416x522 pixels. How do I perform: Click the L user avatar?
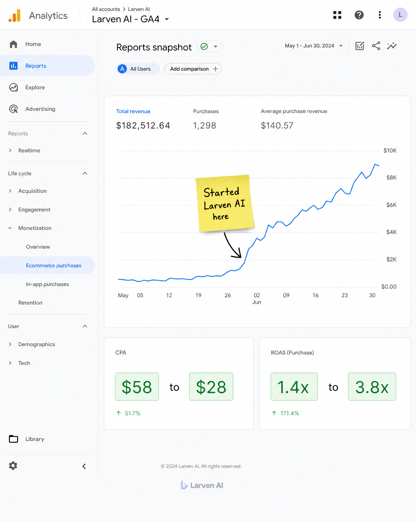(400, 15)
